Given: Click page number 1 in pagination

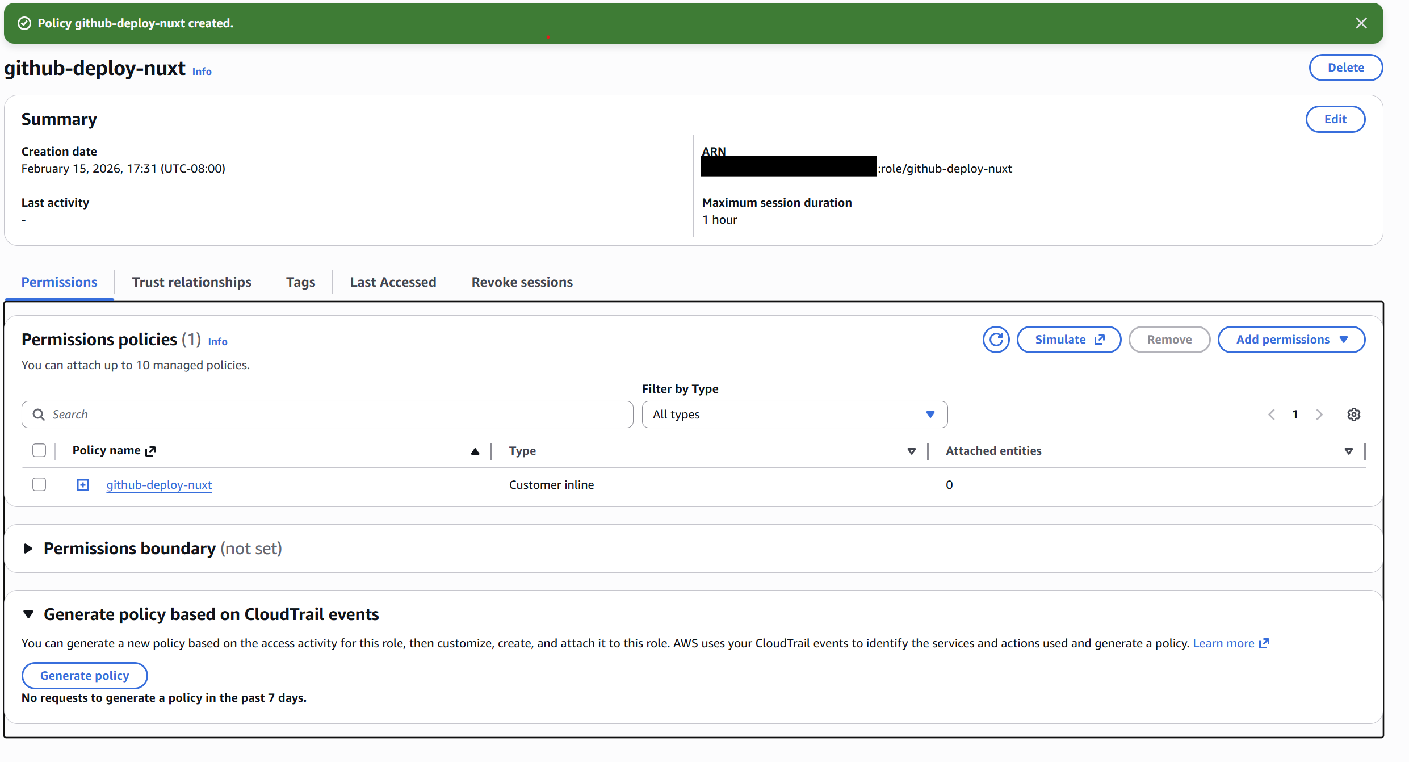Looking at the screenshot, I should point(1295,415).
